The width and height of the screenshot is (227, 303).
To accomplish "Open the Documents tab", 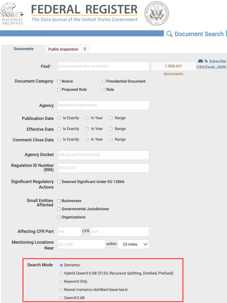I will pyautogui.click(x=24, y=49).
